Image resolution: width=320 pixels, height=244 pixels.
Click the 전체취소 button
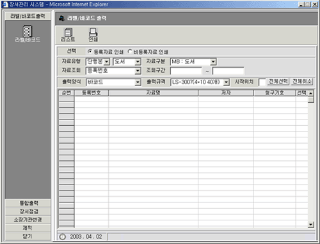click(302, 82)
